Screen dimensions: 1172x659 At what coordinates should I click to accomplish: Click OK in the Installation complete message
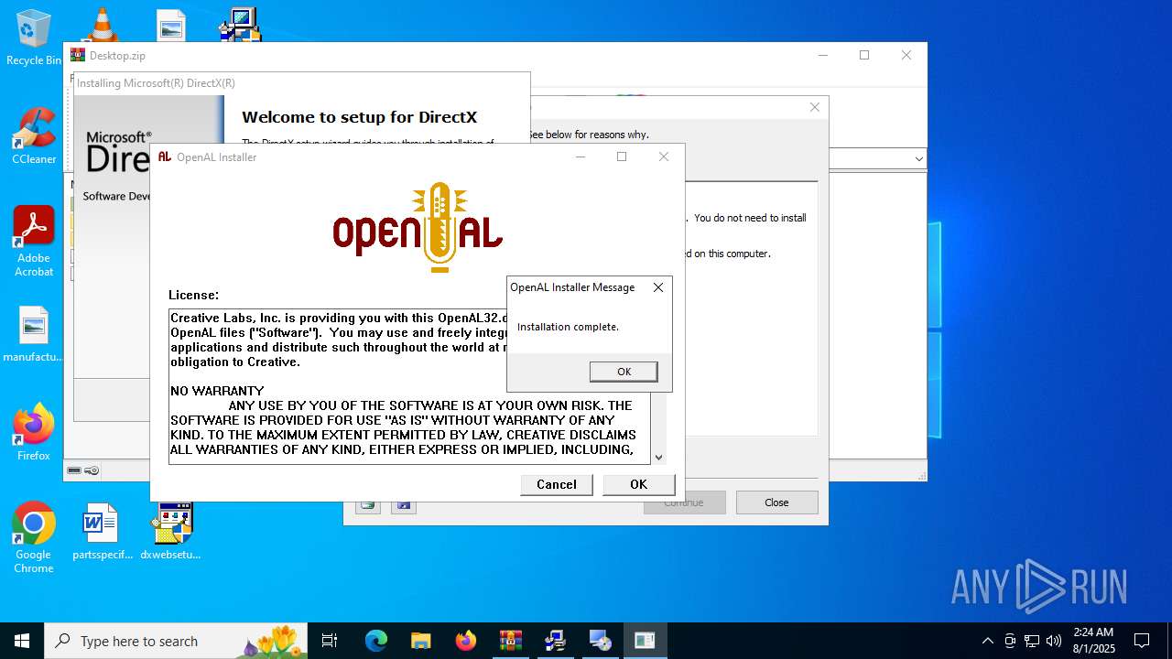click(x=624, y=372)
